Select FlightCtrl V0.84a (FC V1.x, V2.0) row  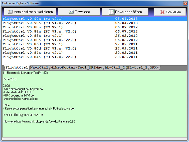click(x=39, y=57)
